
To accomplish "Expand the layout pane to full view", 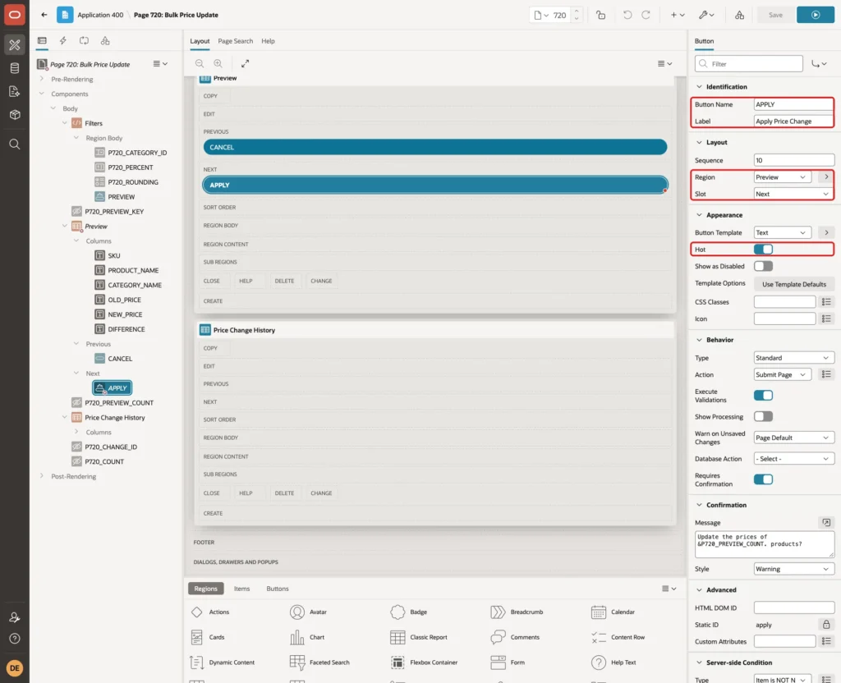I will coord(245,63).
